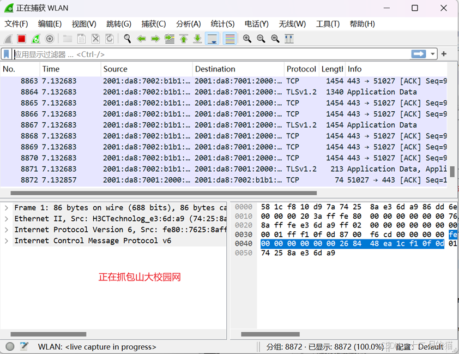Click packet list vertical scrollbar thumb
This screenshot has width=459, height=354.
click(452, 172)
